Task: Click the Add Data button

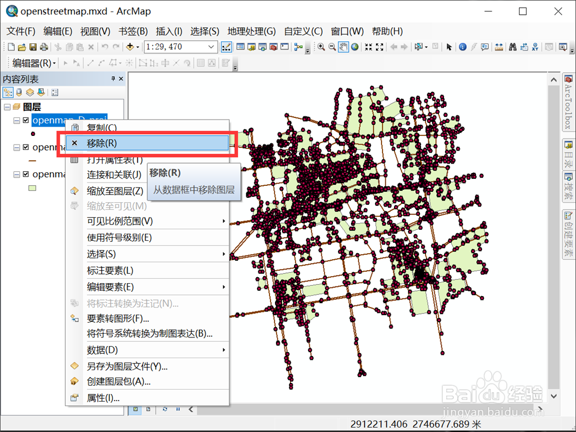Action: (x=130, y=47)
